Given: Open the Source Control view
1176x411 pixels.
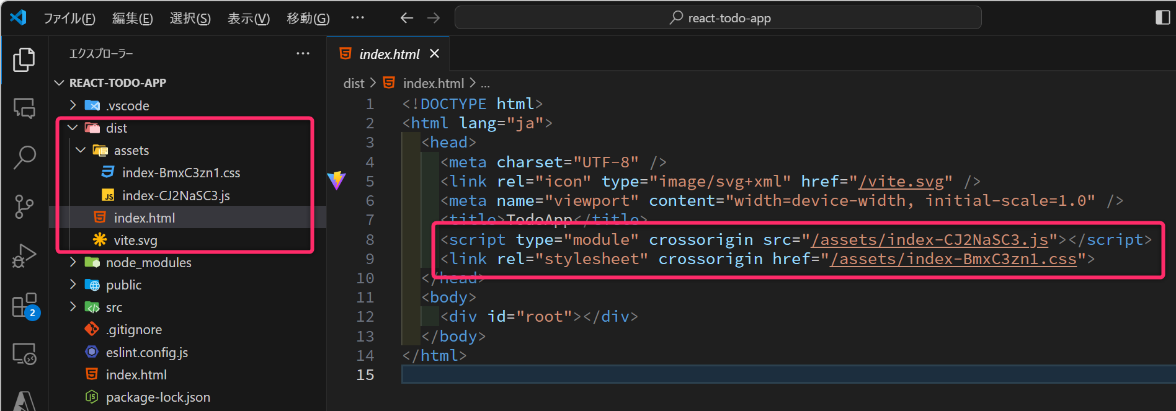Looking at the screenshot, I should click(x=24, y=206).
